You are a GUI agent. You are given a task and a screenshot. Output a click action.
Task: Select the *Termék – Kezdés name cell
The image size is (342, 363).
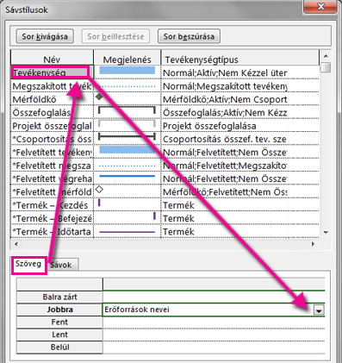click(52, 205)
